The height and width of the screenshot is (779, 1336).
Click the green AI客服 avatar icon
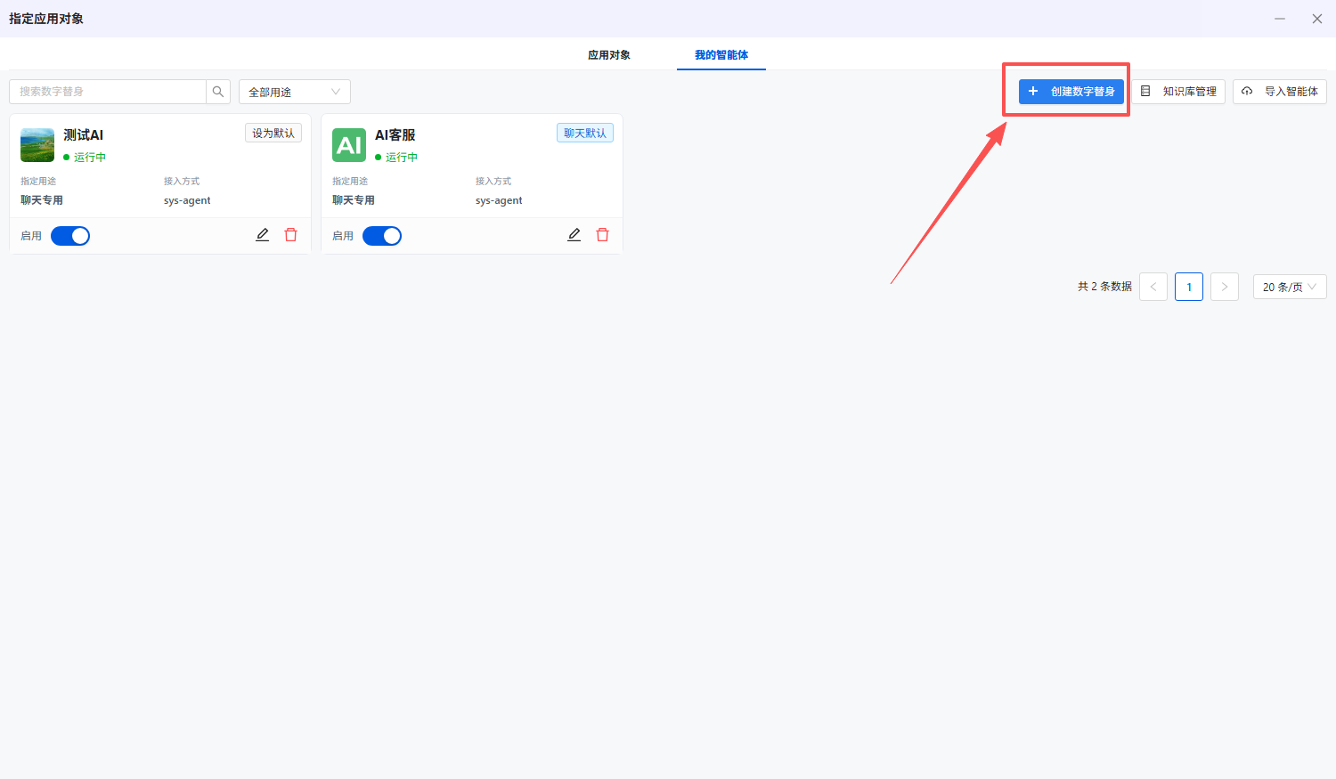click(x=349, y=145)
